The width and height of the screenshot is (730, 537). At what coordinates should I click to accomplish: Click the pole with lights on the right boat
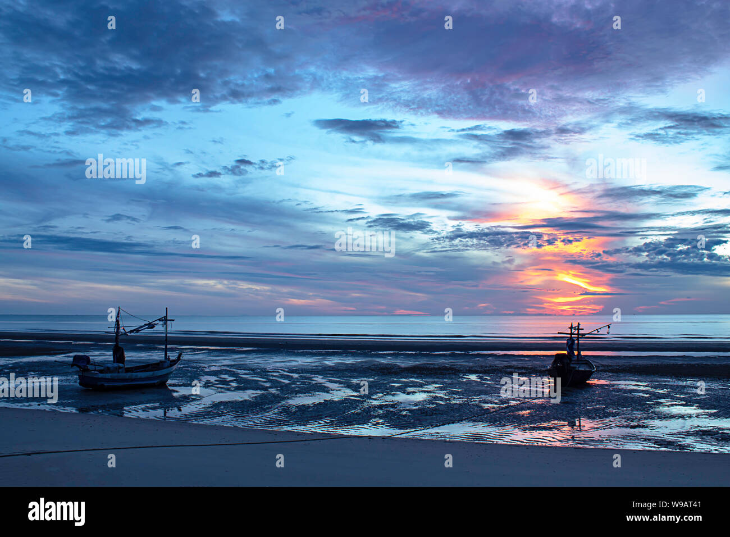pyautogui.click(x=594, y=331)
